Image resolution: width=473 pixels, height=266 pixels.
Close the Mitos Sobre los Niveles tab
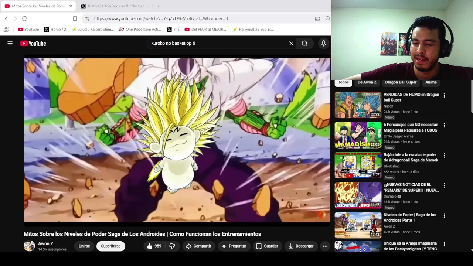71,6
